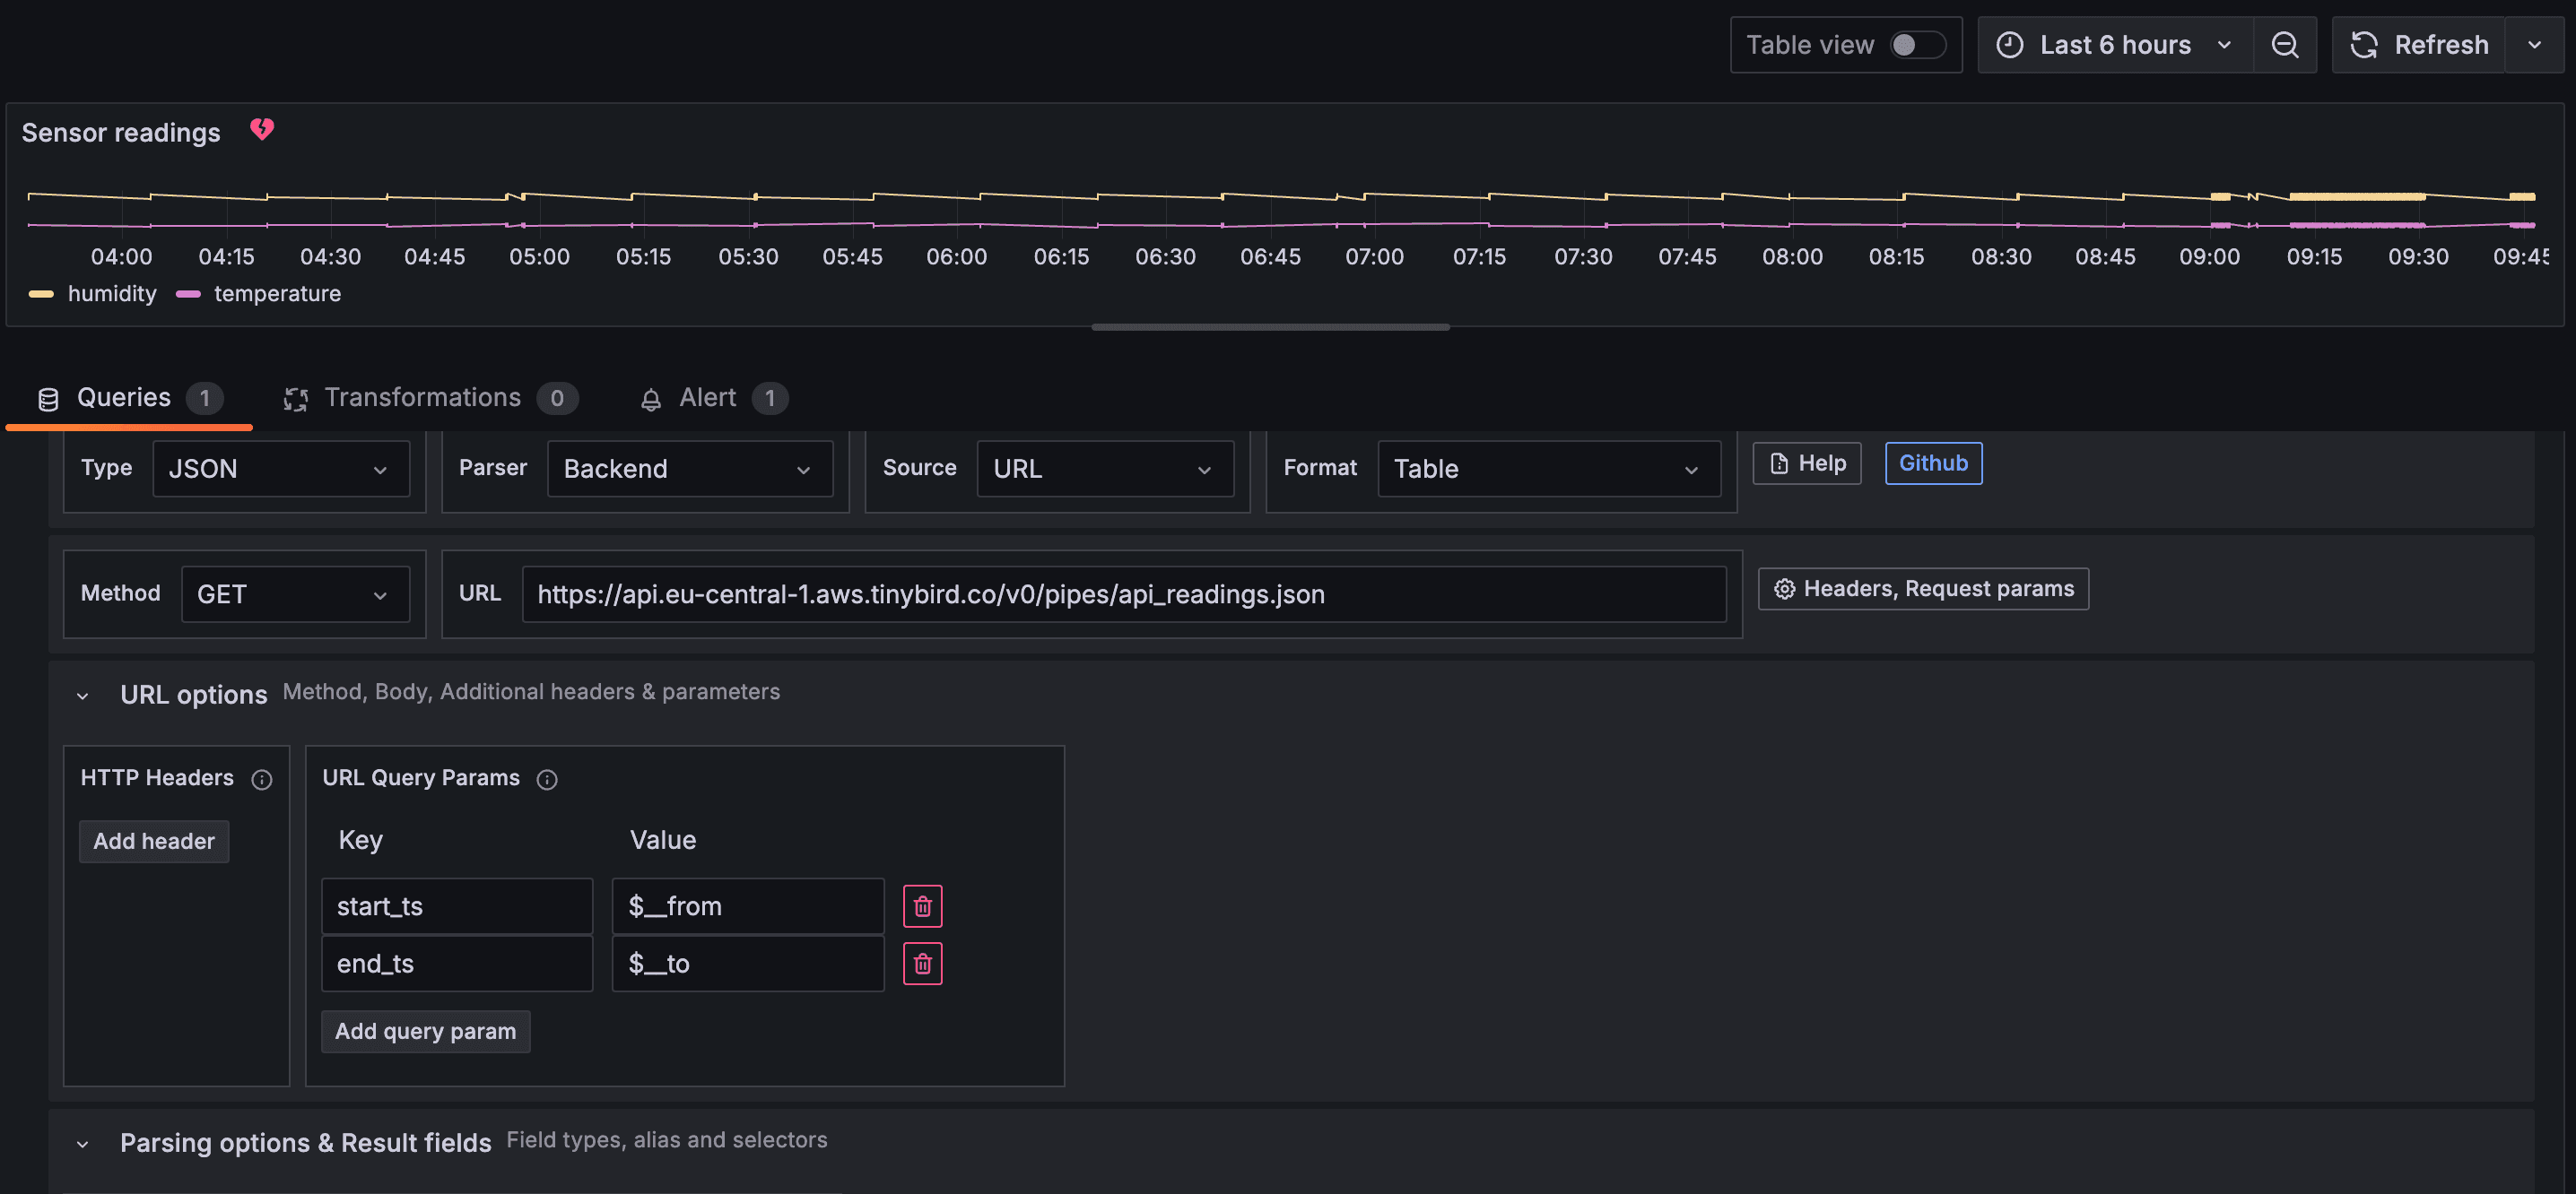Viewport: 2576px width, 1194px height.
Task: Toggle the temperature series in legend
Action: coord(277,294)
